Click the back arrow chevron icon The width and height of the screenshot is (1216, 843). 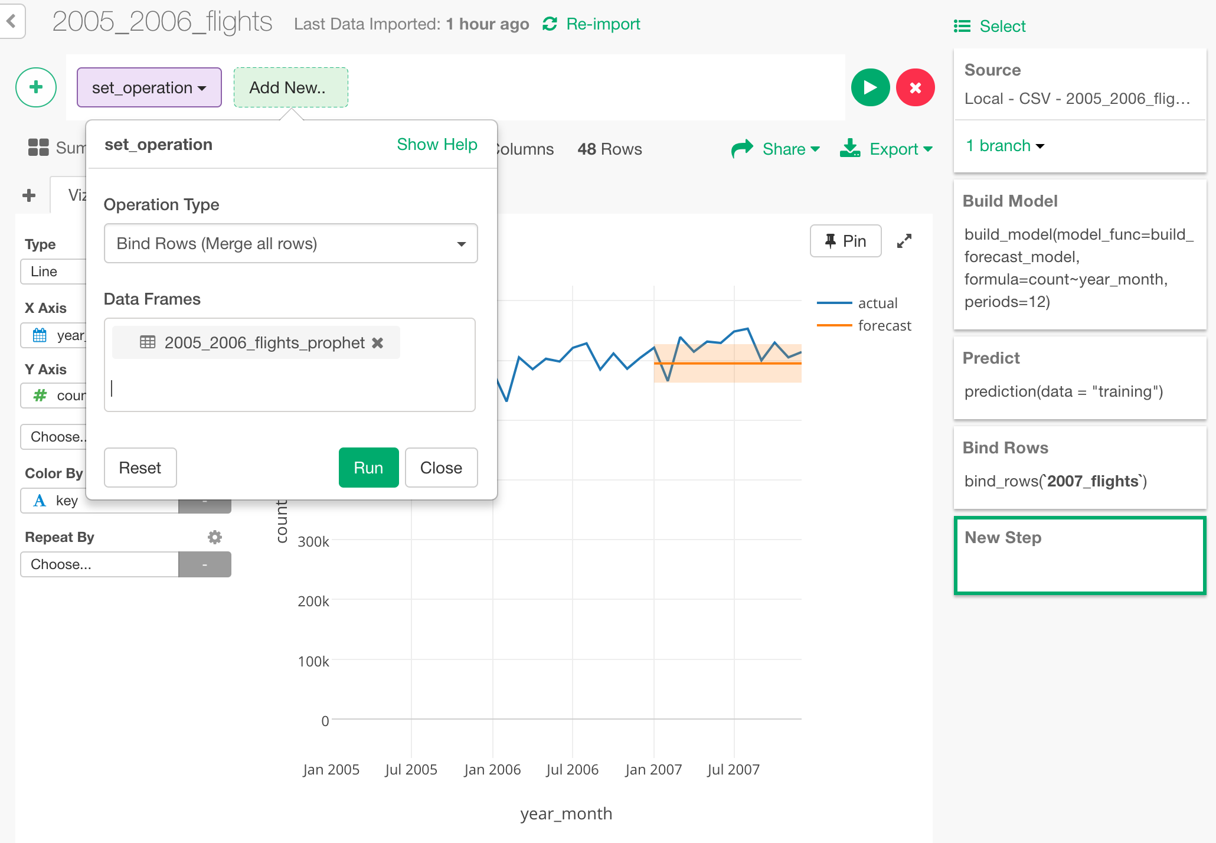pyautogui.click(x=11, y=22)
